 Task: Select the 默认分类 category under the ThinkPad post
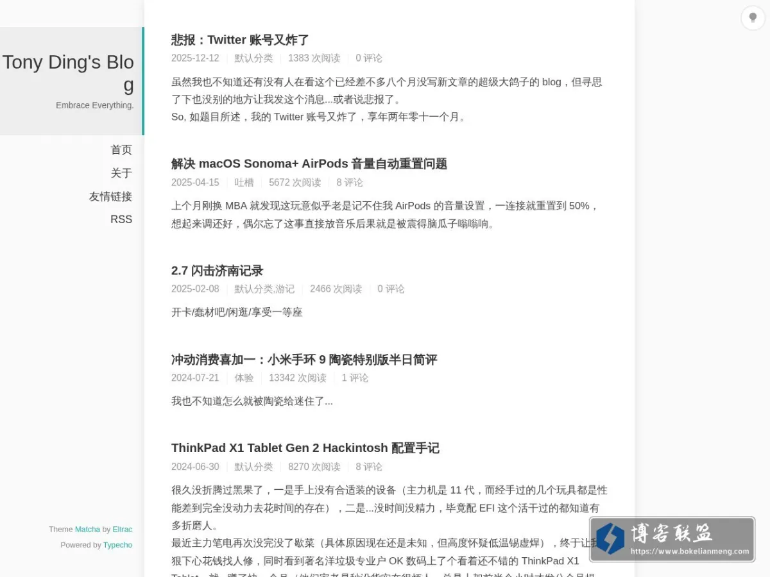point(253,467)
